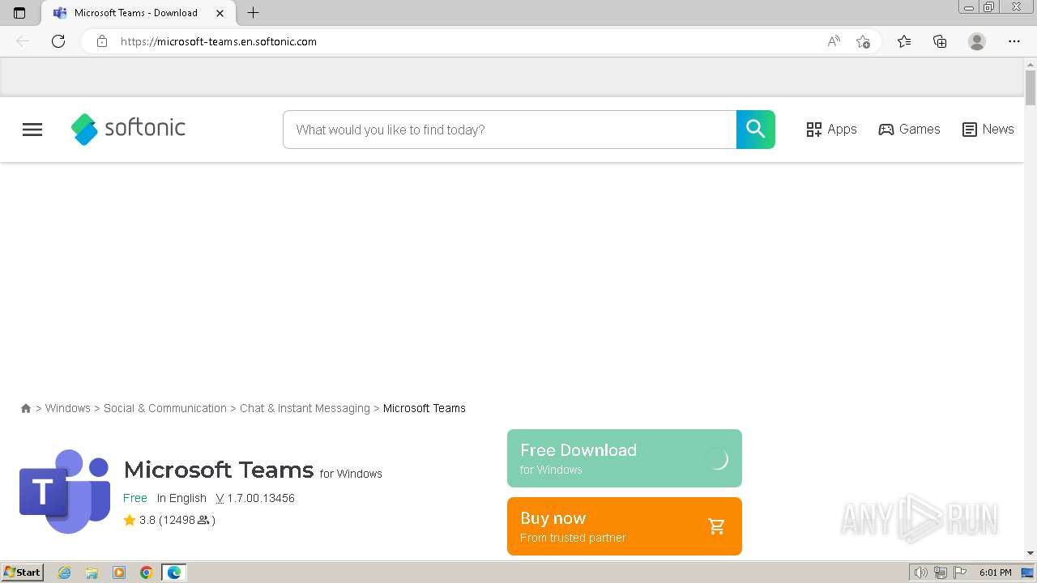
Task: Open the News section
Action: click(x=988, y=130)
